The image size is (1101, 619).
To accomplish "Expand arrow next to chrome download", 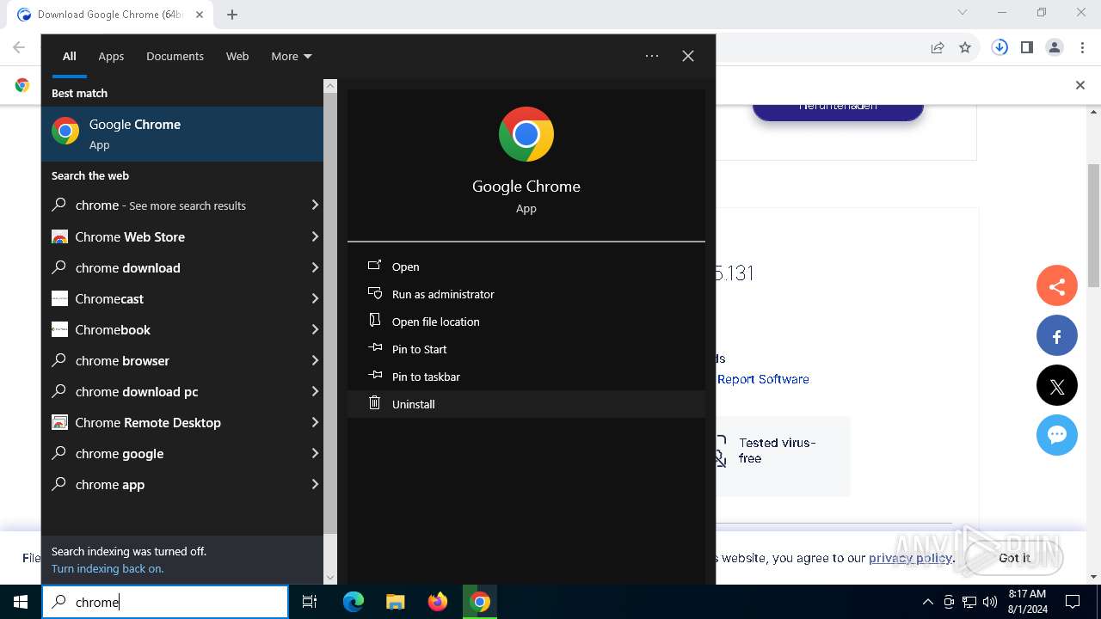I will (315, 267).
